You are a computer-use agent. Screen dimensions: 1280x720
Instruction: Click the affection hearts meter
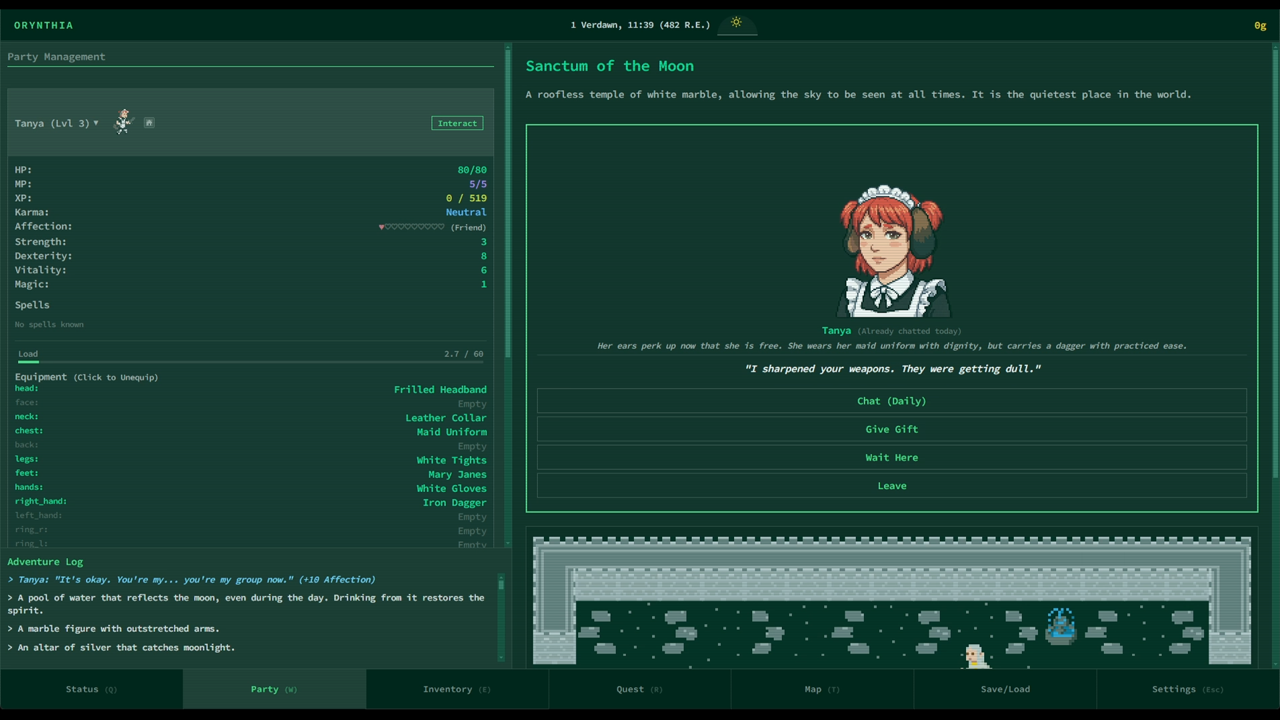coord(411,227)
